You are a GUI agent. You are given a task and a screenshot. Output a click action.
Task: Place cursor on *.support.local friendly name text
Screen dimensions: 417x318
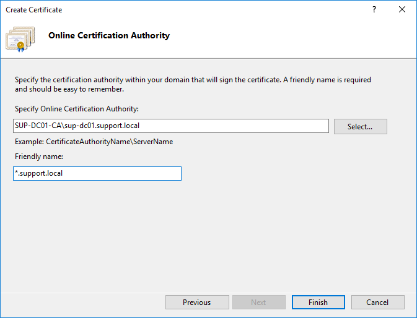coord(39,173)
